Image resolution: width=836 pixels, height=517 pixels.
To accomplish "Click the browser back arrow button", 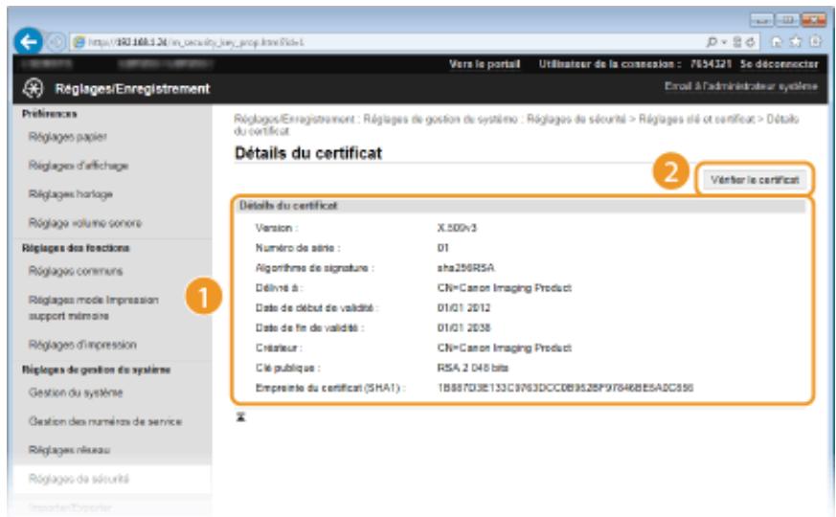I will pyautogui.click(x=29, y=41).
